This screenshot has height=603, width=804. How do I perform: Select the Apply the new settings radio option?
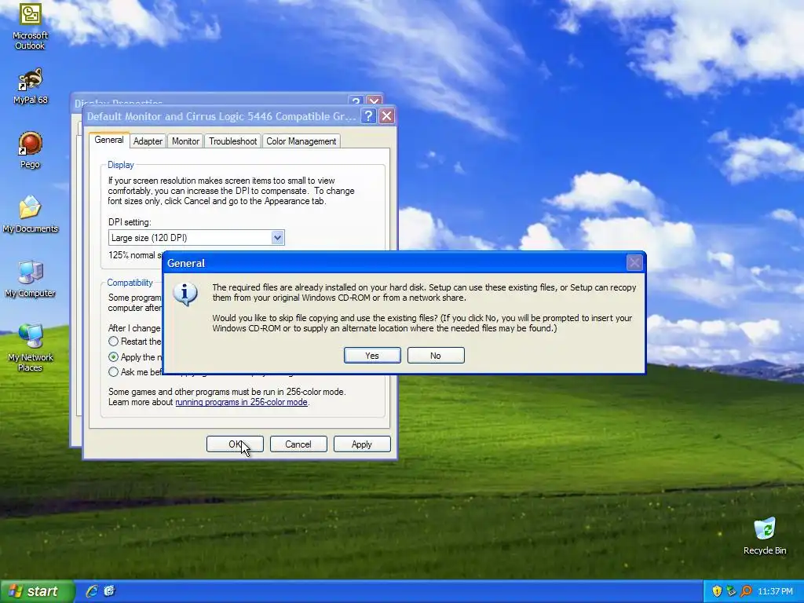click(x=113, y=357)
